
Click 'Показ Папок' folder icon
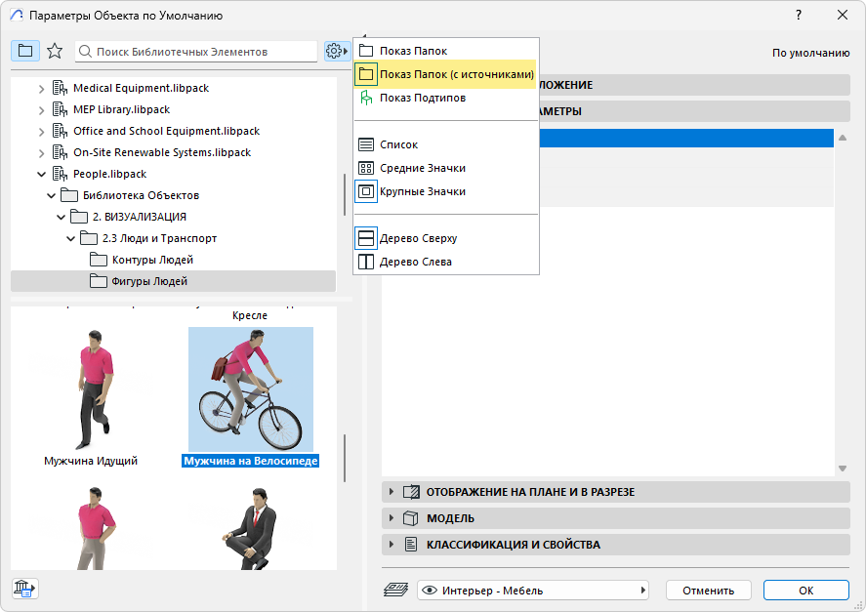click(x=366, y=51)
